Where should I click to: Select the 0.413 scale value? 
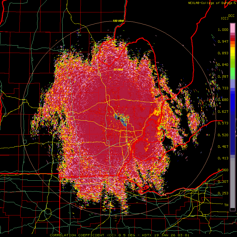(x=223, y=158)
